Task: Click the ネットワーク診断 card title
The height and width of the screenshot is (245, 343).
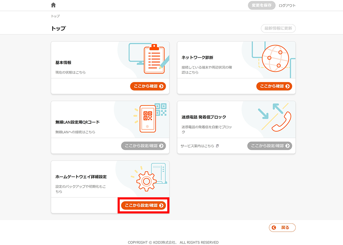Action: tap(197, 57)
